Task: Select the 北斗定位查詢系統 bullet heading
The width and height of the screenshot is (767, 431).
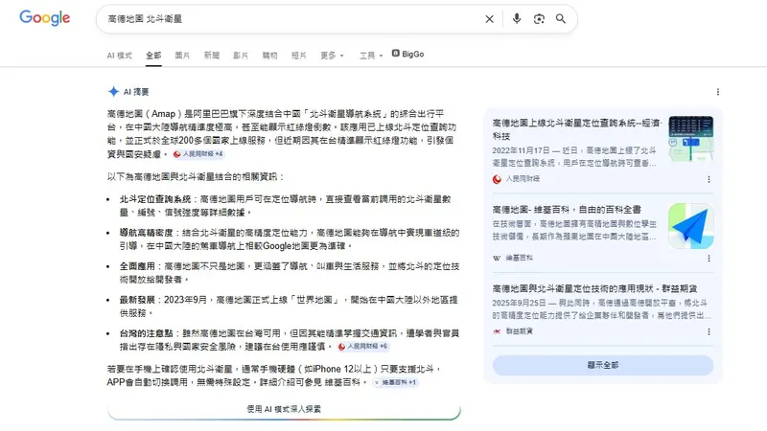Action: [x=155, y=199]
